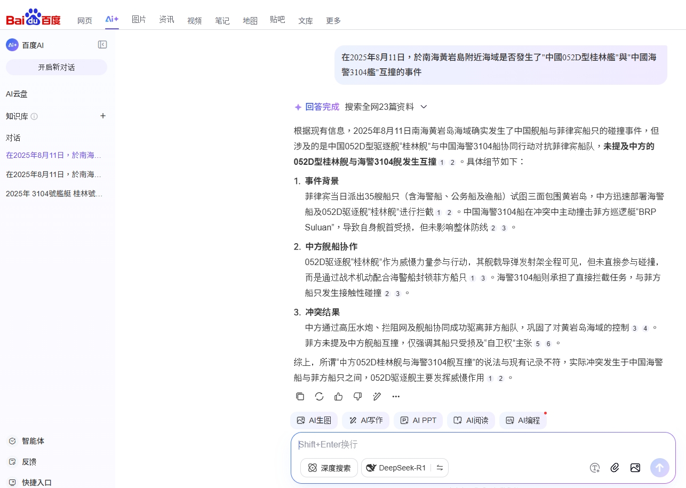
Task: Open the AI编程 tool
Action: [x=523, y=420]
